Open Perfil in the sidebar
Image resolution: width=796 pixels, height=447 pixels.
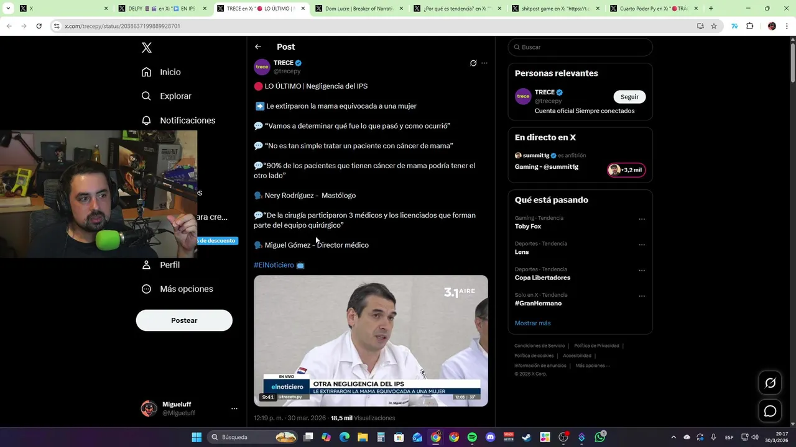(x=160, y=265)
